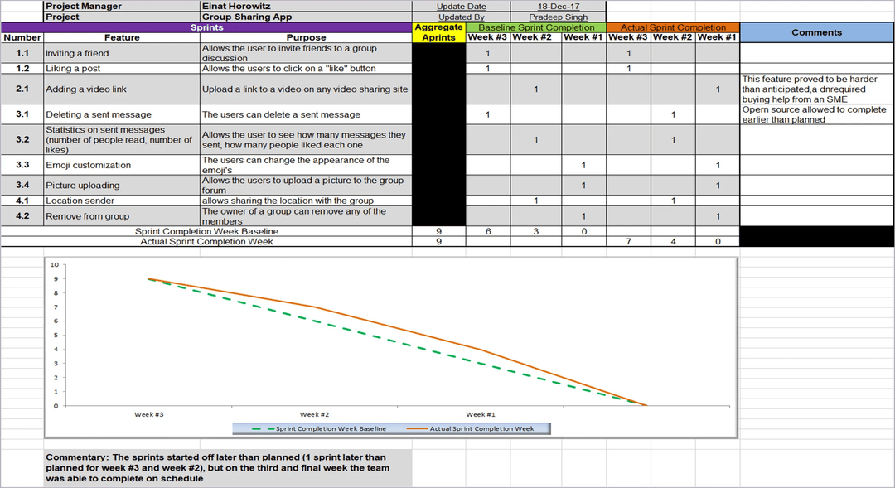This screenshot has width=895, height=488.
Task: Click the comment about needing SME help
Action: (816, 89)
